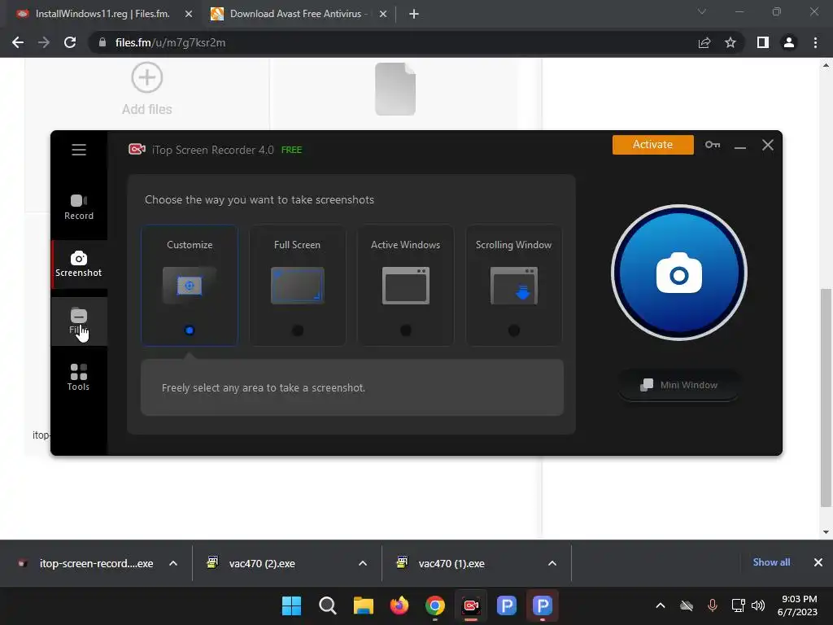The width and height of the screenshot is (833, 625).
Task: Click the site lock icon
Action: pos(102,42)
